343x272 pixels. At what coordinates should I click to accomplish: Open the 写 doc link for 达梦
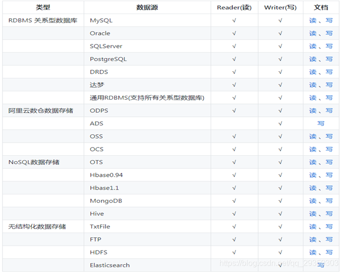[x=329, y=85]
